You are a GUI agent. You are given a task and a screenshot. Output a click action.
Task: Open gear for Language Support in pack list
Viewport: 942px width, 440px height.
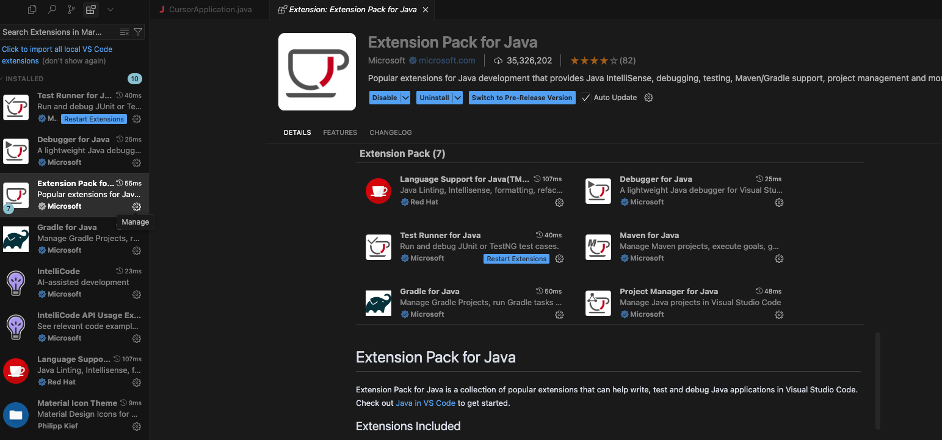(559, 203)
